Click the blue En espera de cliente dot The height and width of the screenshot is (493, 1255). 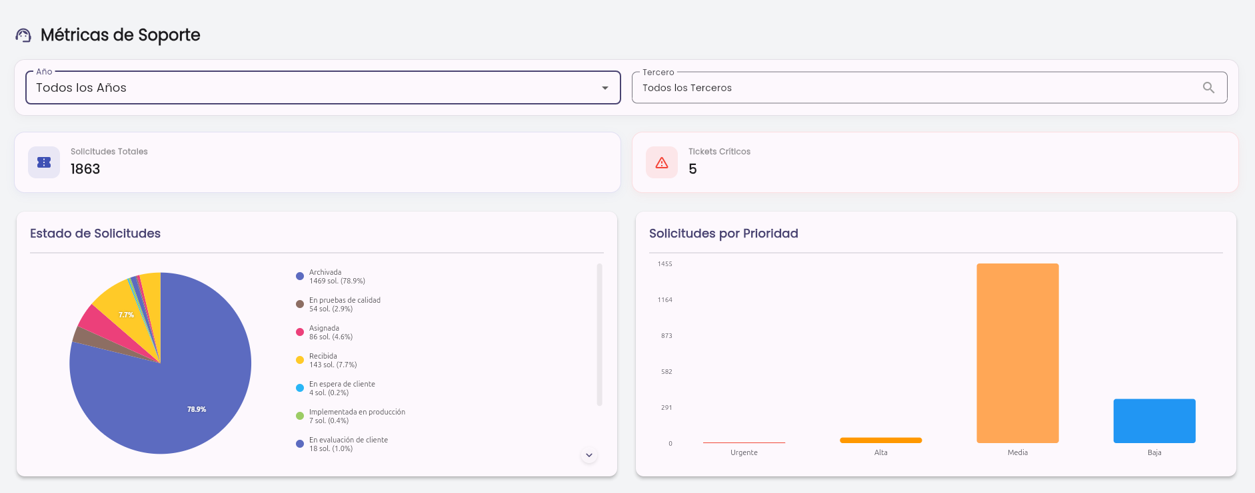point(300,388)
